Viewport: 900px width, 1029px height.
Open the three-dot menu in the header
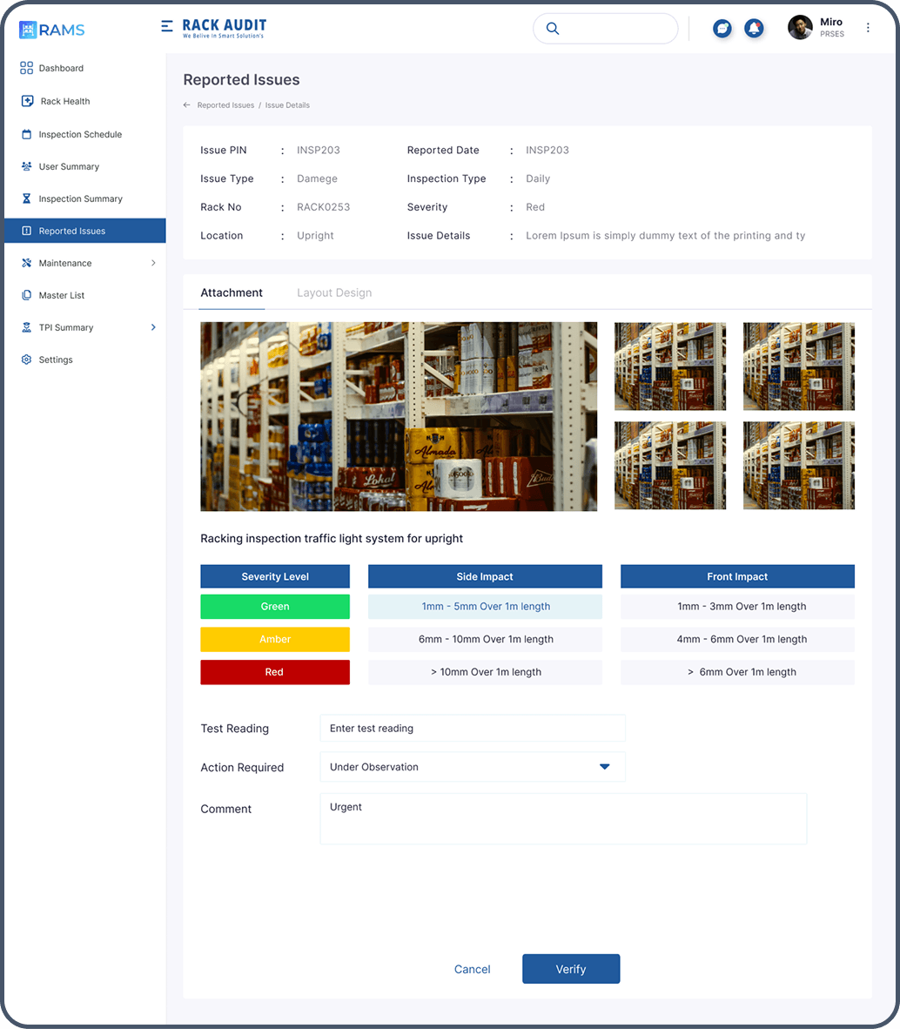(x=868, y=27)
